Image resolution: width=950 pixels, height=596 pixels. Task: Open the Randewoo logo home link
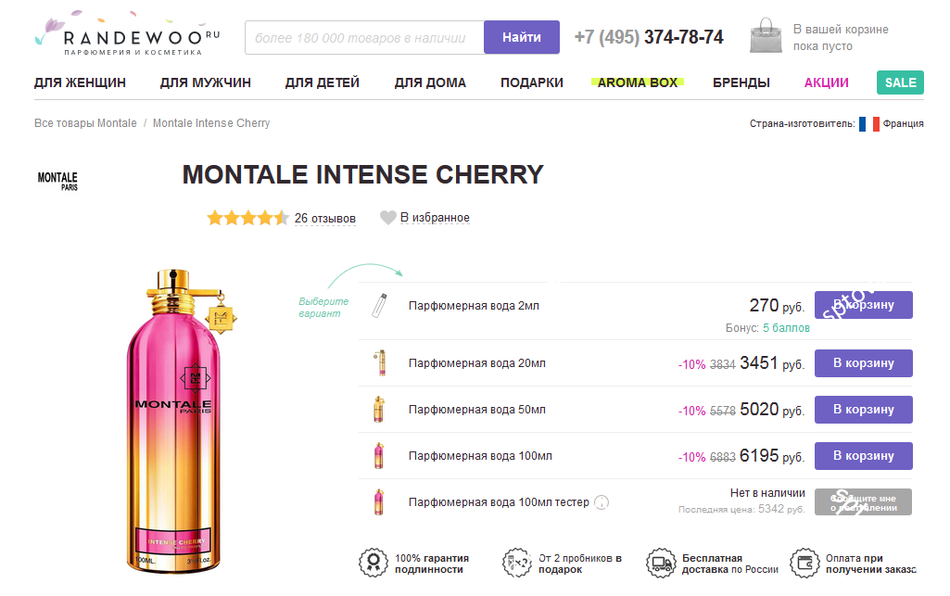tap(127, 34)
